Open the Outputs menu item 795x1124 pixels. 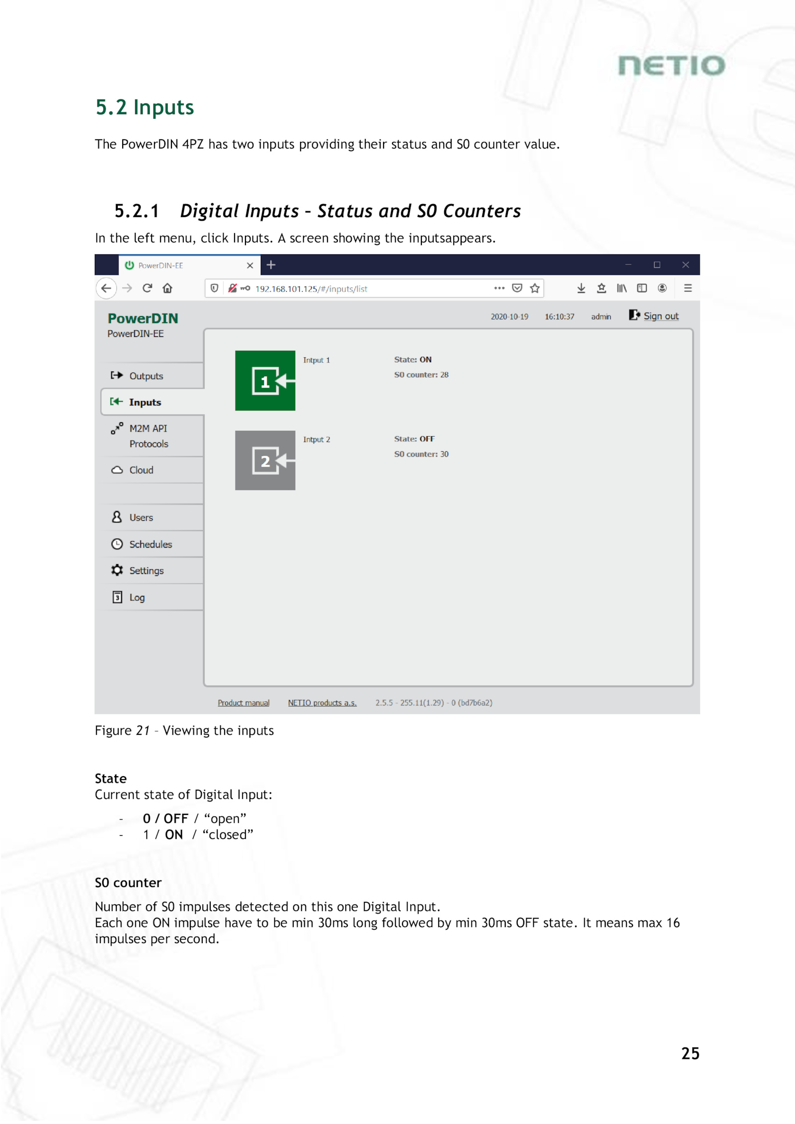click(x=146, y=376)
